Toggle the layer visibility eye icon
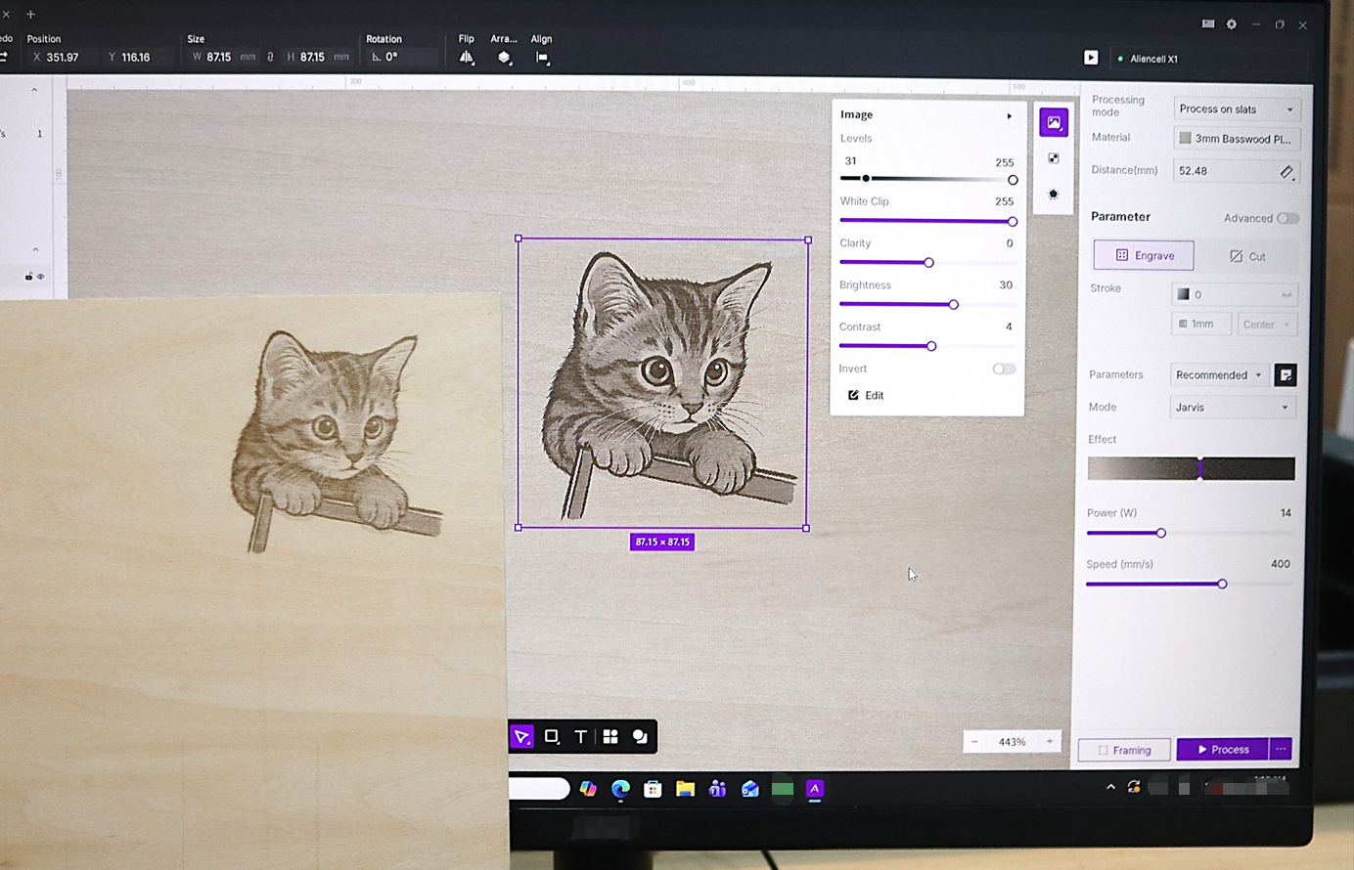 (41, 277)
